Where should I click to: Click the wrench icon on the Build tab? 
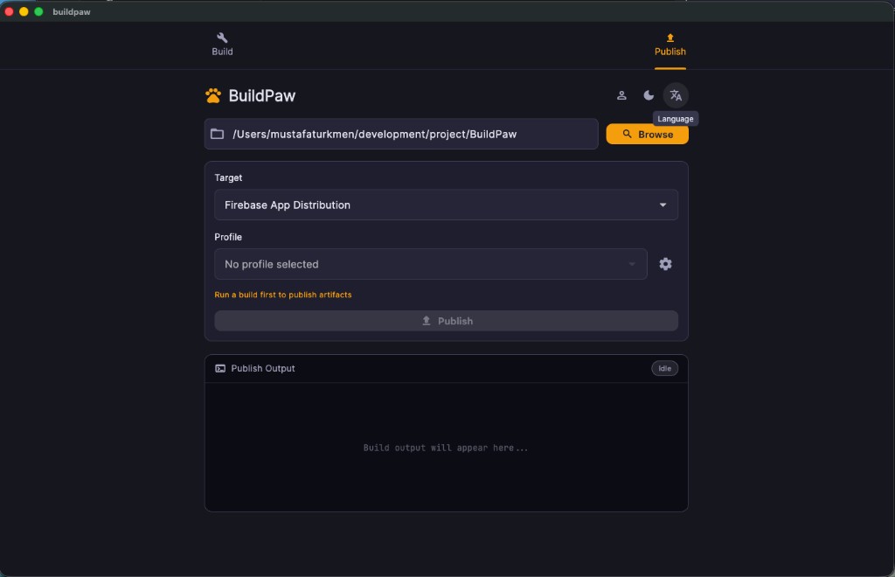[222, 38]
